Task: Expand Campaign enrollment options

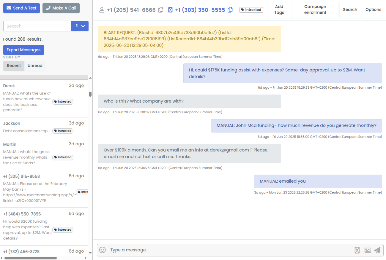Action: (x=315, y=9)
